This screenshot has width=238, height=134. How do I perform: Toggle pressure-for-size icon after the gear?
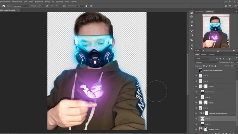[x=91, y=6]
